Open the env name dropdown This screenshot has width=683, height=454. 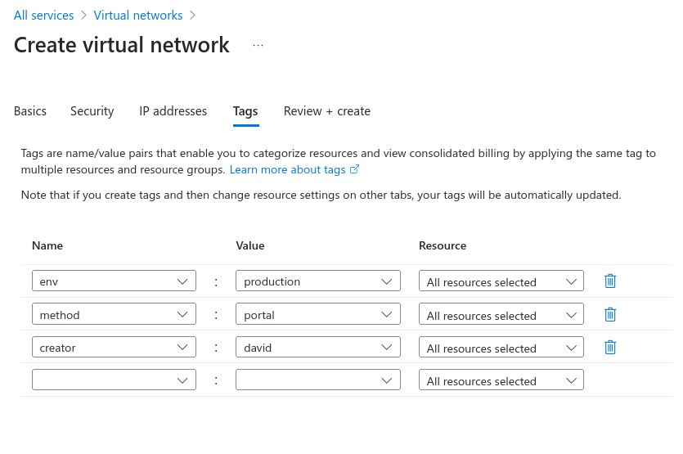(x=114, y=281)
